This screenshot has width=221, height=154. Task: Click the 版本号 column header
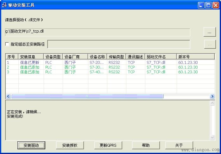pyautogui.click(x=195, y=57)
